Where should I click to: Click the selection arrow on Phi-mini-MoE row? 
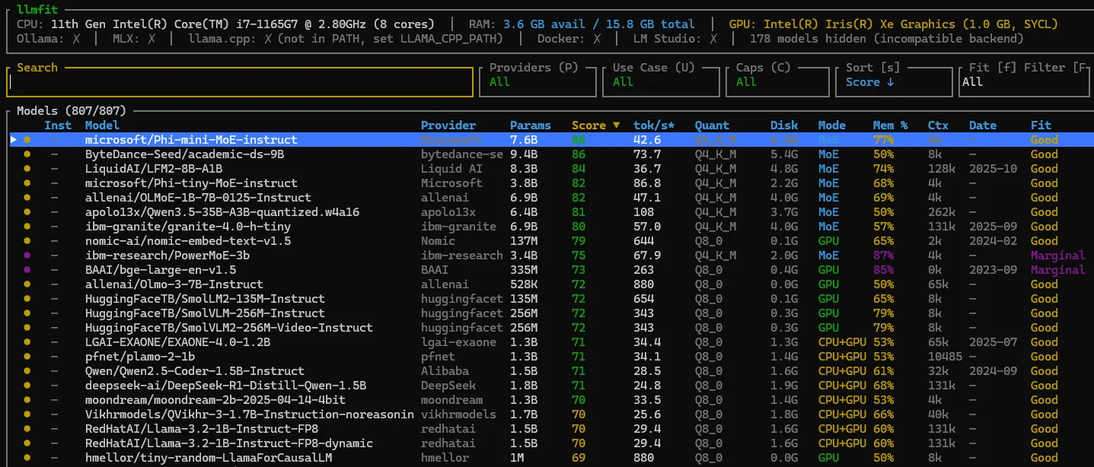tap(13, 140)
